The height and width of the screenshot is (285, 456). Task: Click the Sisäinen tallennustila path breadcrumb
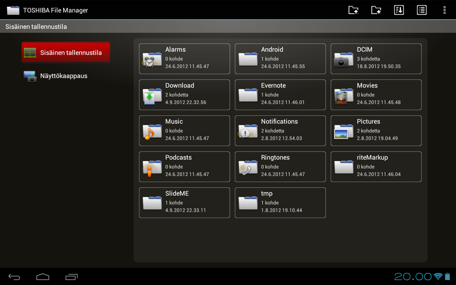[x=36, y=27]
